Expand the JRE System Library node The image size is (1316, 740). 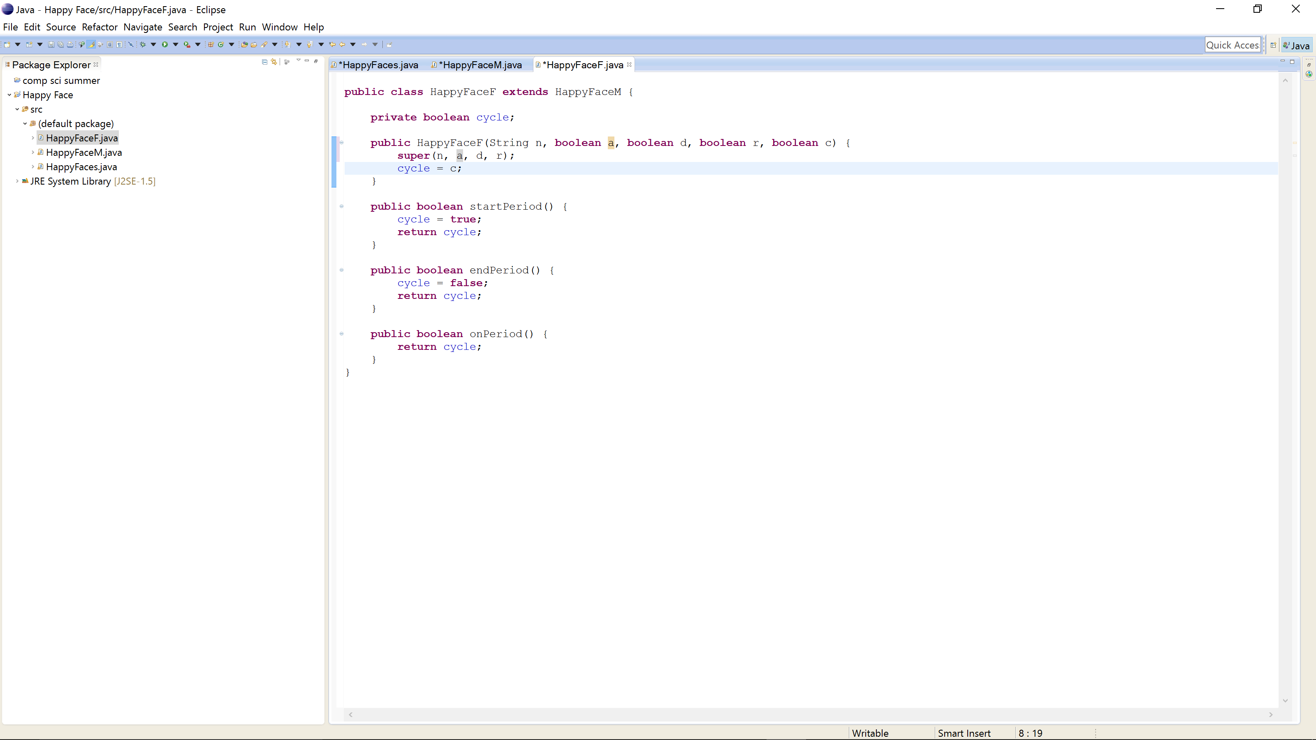click(x=17, y=181)
